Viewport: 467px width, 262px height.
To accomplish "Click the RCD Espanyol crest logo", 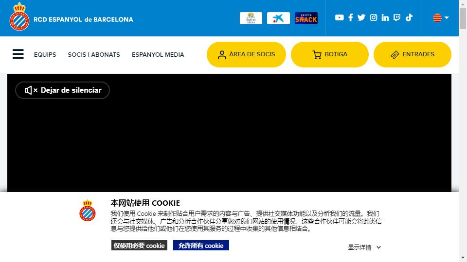I will (19, 17).
